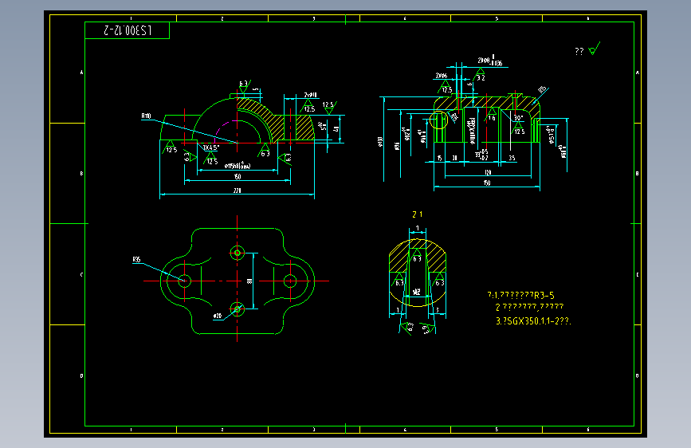Select the φ20 hole label in plan view
The width and height of the screenshot is (691, 448).
point(218,316)
